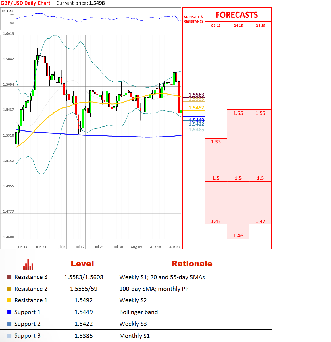Screen dimensions: 331x342
Task: Click the Q1 16 forecast low 1.47
Action: 260,221
